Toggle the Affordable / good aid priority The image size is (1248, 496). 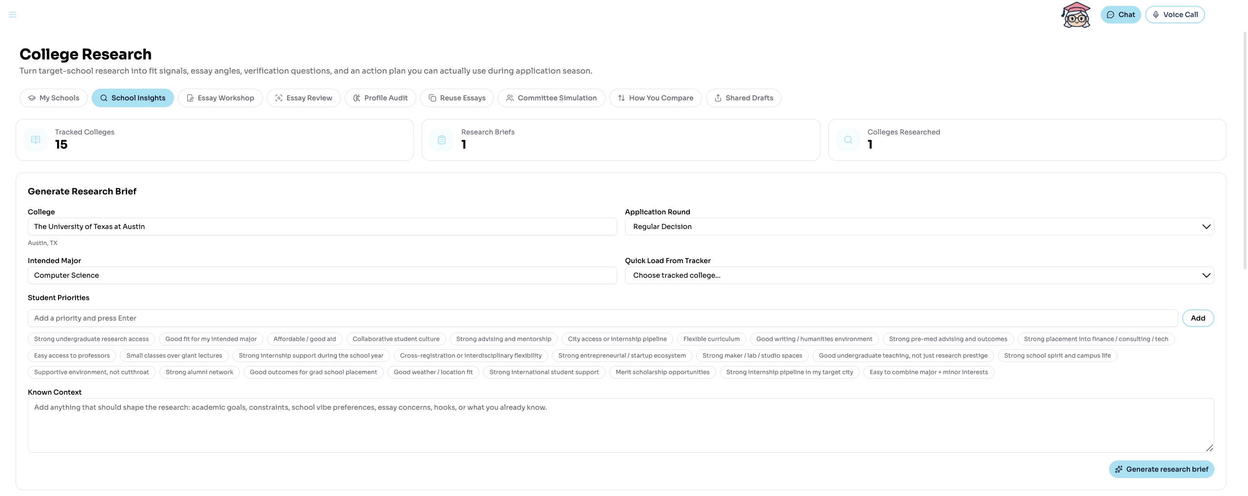pos(305,339)
